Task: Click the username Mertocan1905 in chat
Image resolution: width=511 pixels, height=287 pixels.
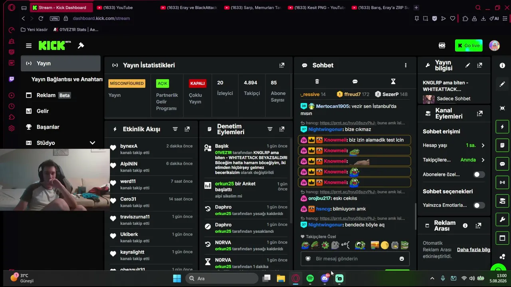Action: coord(333,106)
